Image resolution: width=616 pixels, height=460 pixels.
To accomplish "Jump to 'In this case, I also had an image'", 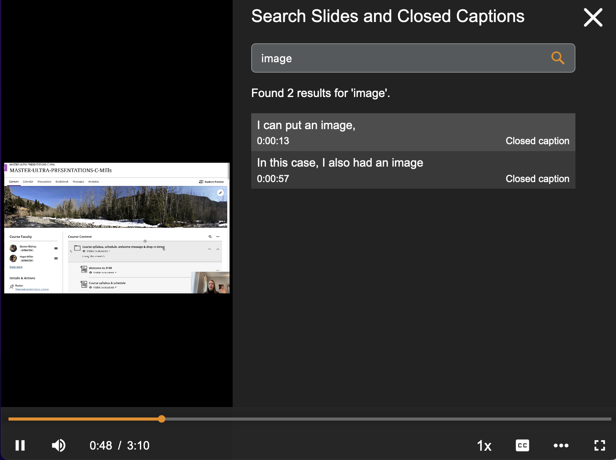I will click(x=413, y=170).
